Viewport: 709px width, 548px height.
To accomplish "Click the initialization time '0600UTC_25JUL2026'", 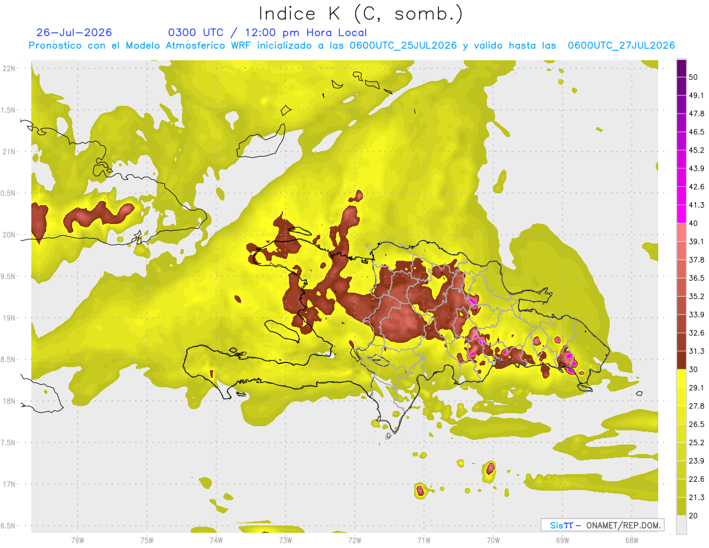I will pyautogui.click(x=403, y=46).
